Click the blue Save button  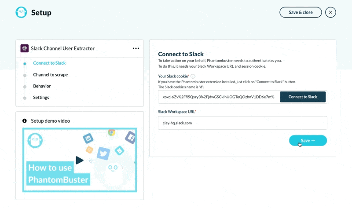pyautogui.click(x=308, y=140)
